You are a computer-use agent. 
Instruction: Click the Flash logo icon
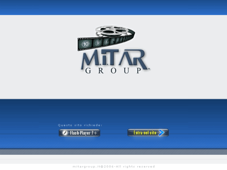(65, 133)
